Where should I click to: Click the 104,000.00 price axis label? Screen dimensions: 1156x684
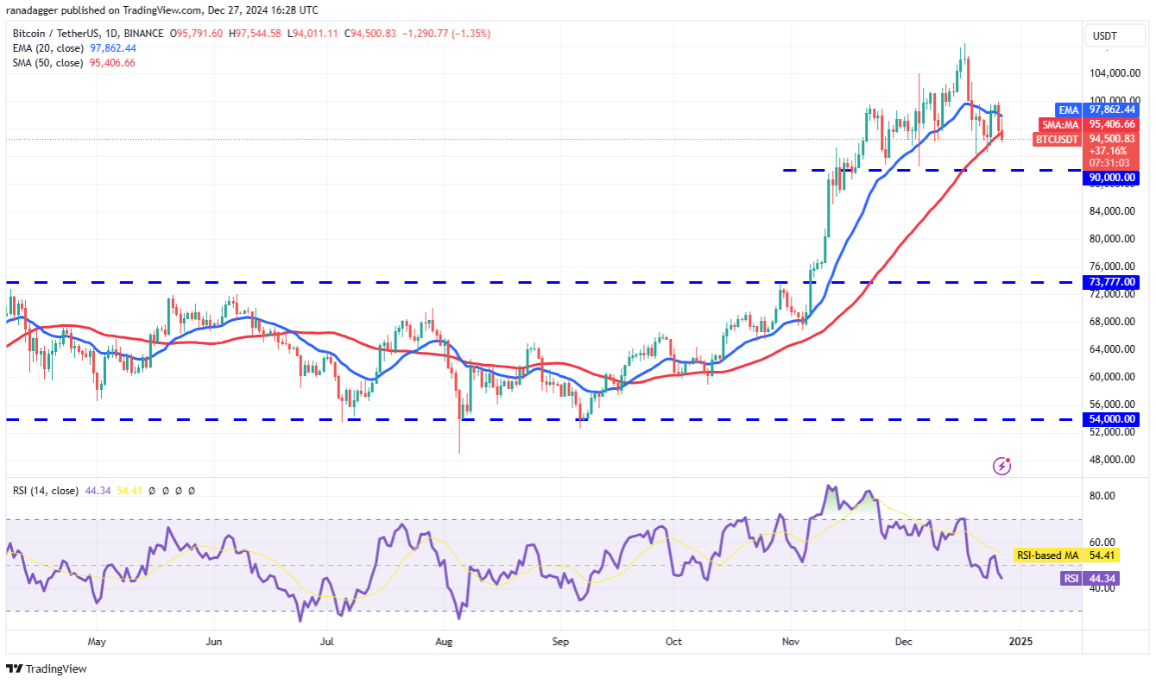coord(1115,73)
